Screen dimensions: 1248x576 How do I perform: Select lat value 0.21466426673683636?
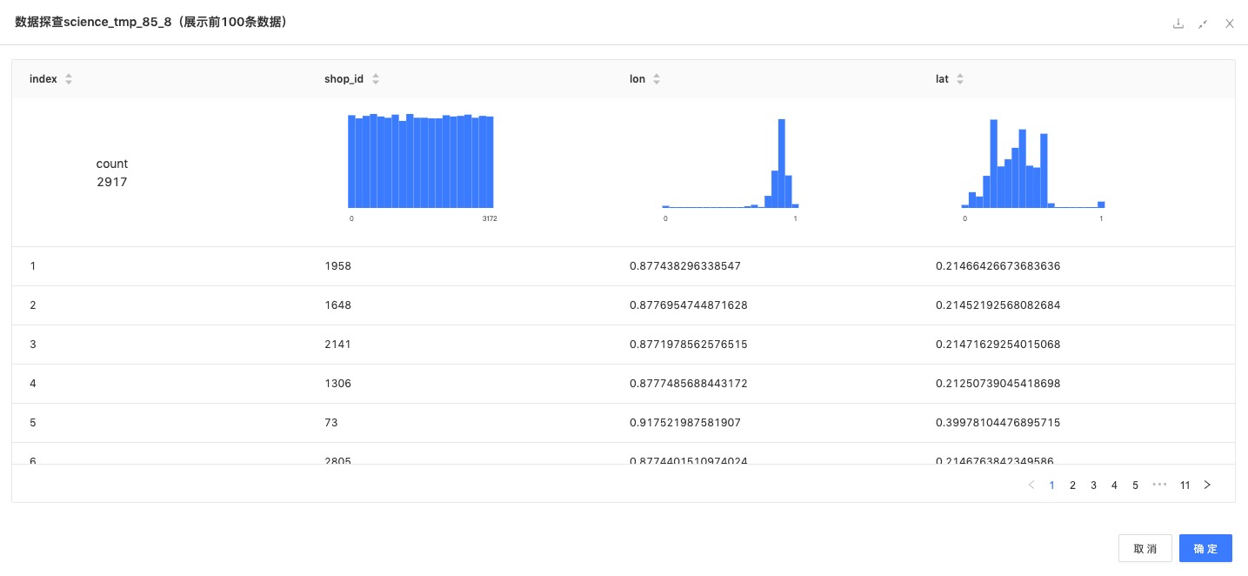coord(998,266)
